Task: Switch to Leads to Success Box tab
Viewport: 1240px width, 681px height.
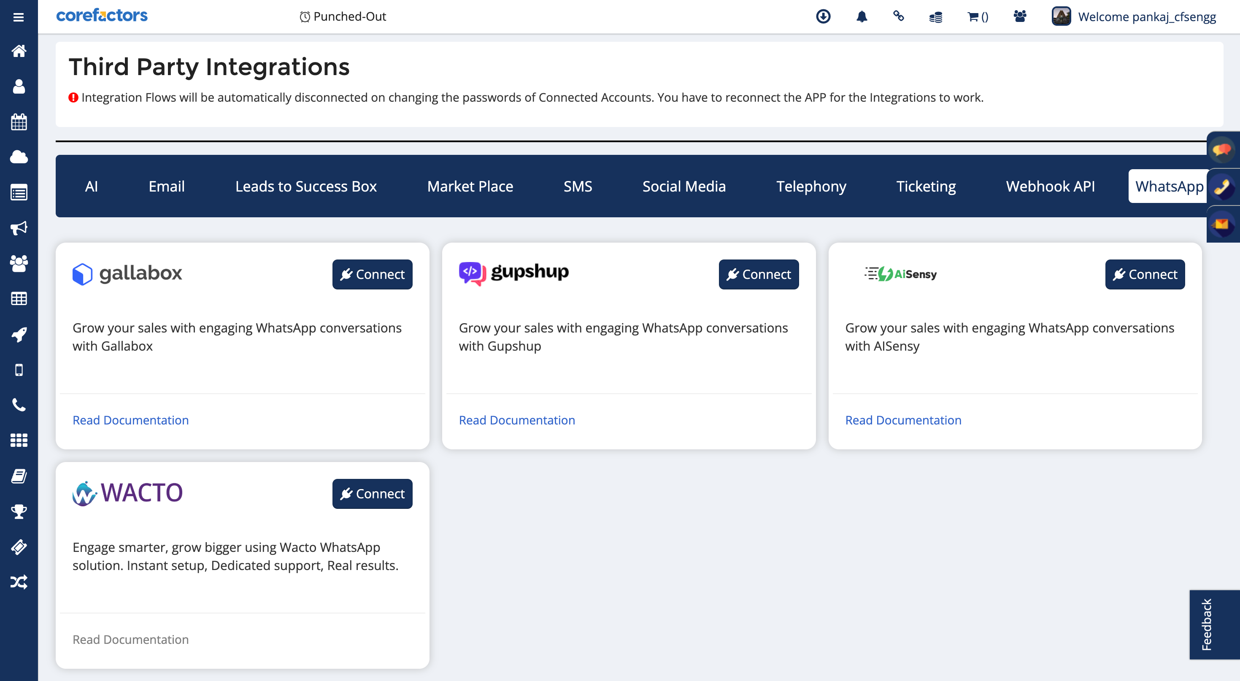Action: 305,186
